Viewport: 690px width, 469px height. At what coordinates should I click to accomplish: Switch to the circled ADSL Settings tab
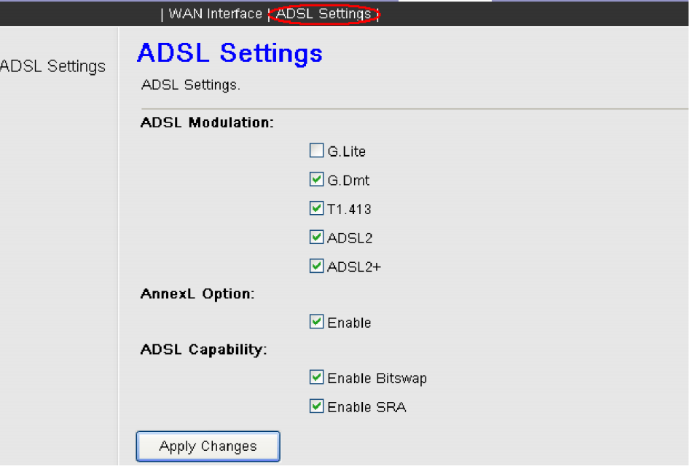pyautogui.click(x=324, y=14)
